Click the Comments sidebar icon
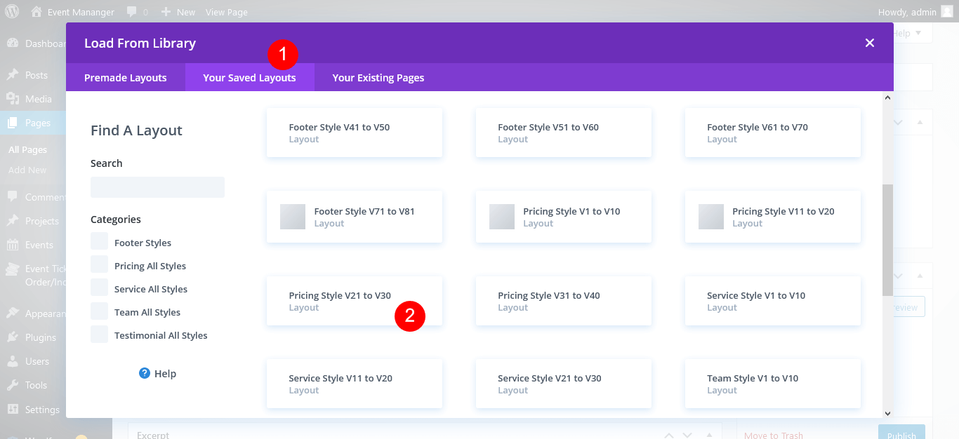 [x=13, y=197]
